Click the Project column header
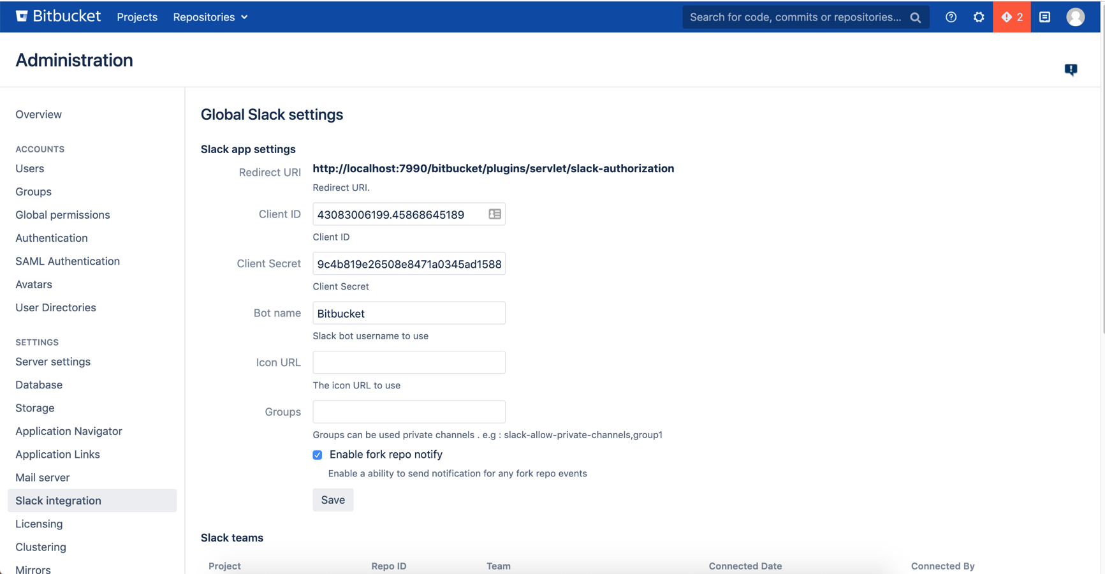Viewport: 1105px width, 574px height. (224, 566)
